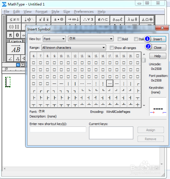
Task: Click the Current keys list box
Action: coord(111,133)
